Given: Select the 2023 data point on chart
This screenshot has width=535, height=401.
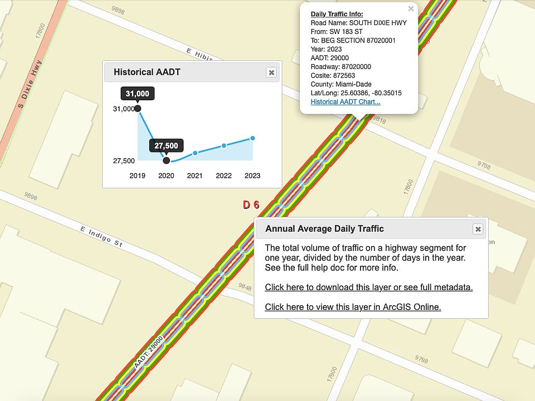Looking at the screenshot, I should tap(252, 138).
